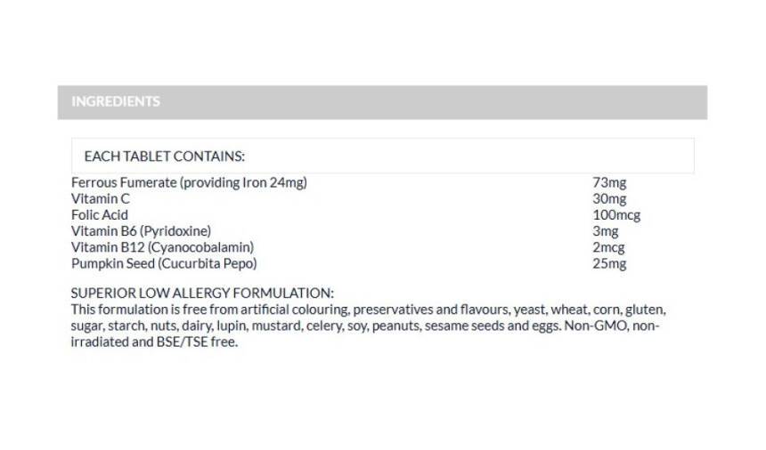The width and height of the screenshot is (766, 450).
Task: Click the 25mg amount value
Action: tap(609, 263)
